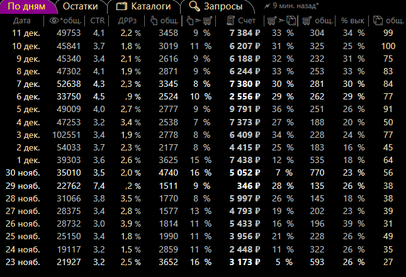This screenshot has height=277, width=406.
Task: Click the calculator Счет header icon
Action: click(x=230, y=20)
